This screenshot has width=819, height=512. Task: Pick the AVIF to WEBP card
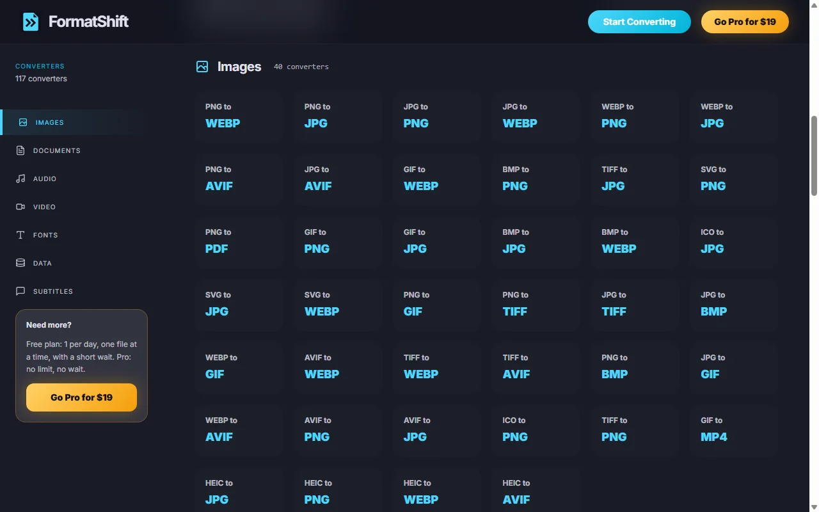tap(338, 367)
